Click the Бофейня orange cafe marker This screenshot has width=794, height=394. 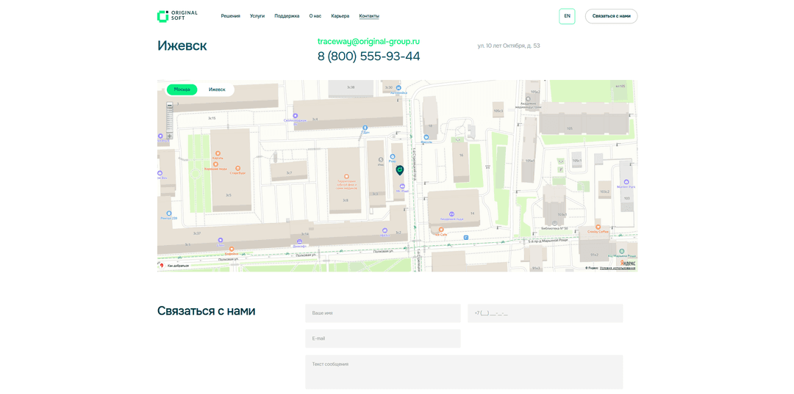[x=232, y=249]
